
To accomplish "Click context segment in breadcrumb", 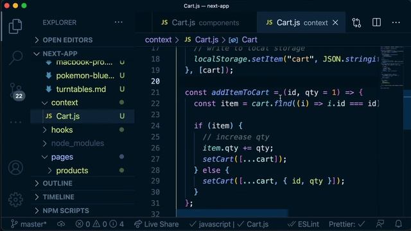I will [x=158, y=40].
